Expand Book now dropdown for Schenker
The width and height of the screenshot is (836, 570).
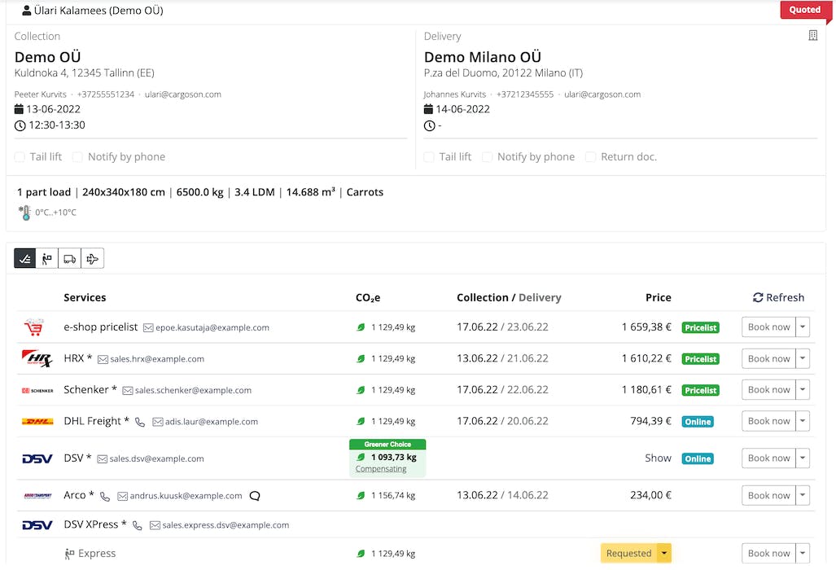[x=803, y=390]
